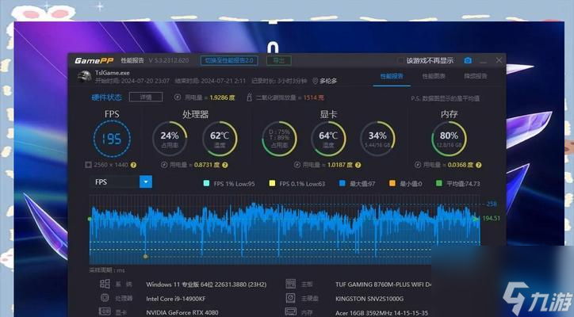574x317 pixels.
Task: Click the TUF GAMING B760M-PLUS WIFI text
Action: coord(383,285)
